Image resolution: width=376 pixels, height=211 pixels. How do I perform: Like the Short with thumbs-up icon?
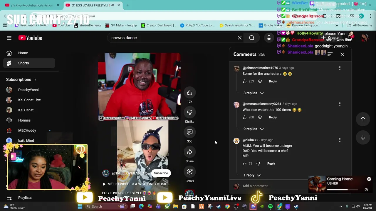click(189, 93)
